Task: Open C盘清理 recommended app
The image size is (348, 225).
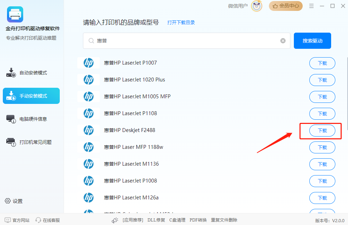Action: pos(177,220)
